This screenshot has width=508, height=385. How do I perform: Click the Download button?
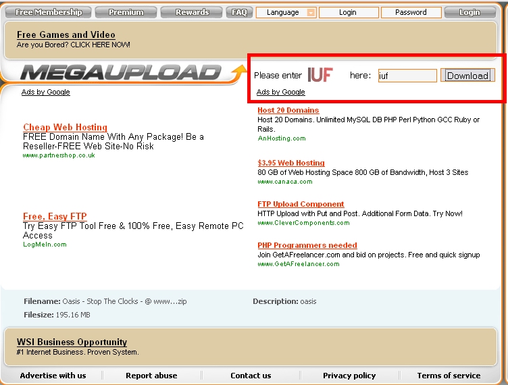coord(467,76)
